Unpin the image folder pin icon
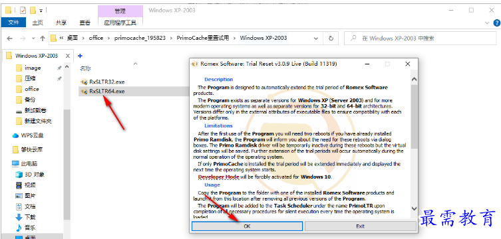 59,68
